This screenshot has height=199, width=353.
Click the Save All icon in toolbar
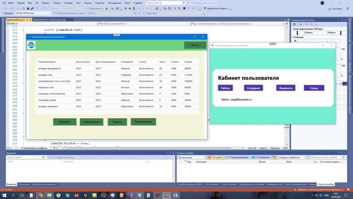32,9
